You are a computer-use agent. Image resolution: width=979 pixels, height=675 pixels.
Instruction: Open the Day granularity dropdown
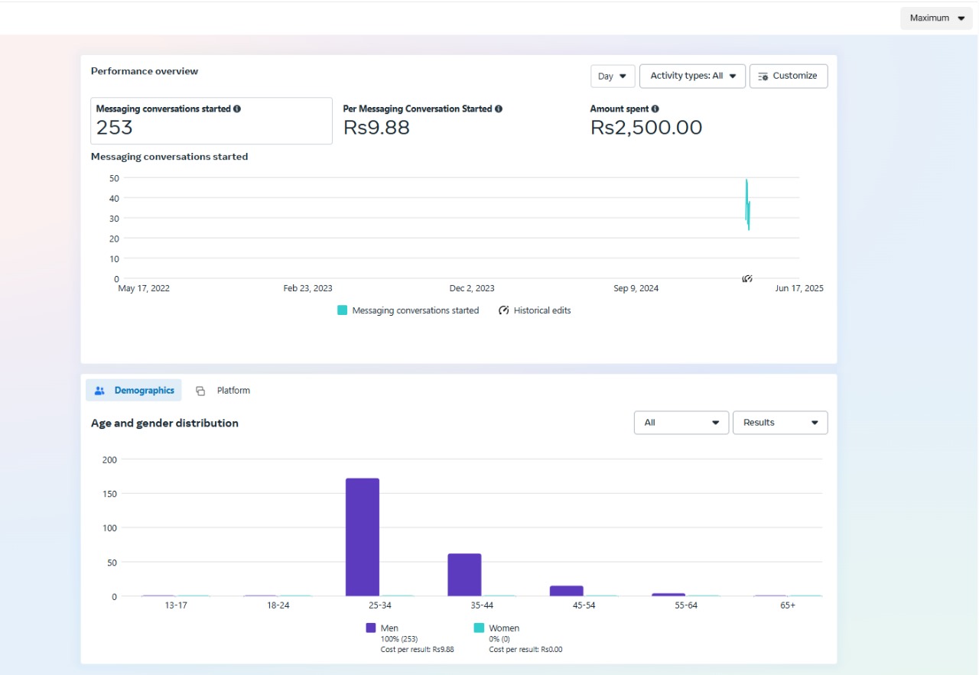click(x=613, y=76)
